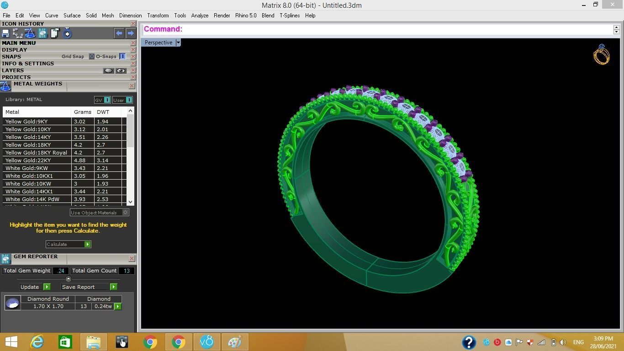Toggle Use Object Materials option

(x=126, y=213)
